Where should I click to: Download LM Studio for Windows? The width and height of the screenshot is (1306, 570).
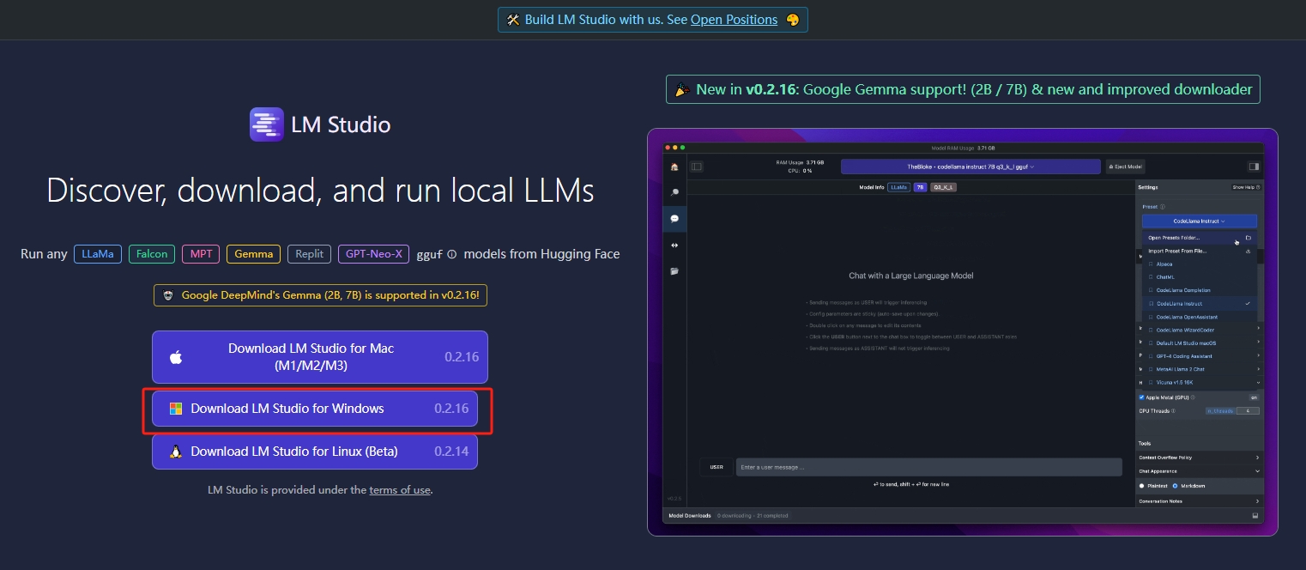point(315,409)
